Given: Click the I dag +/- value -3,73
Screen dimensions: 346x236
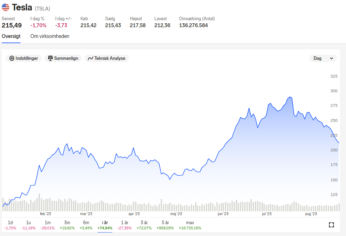Looking at the screenshot, I should (x=61, y=25).
